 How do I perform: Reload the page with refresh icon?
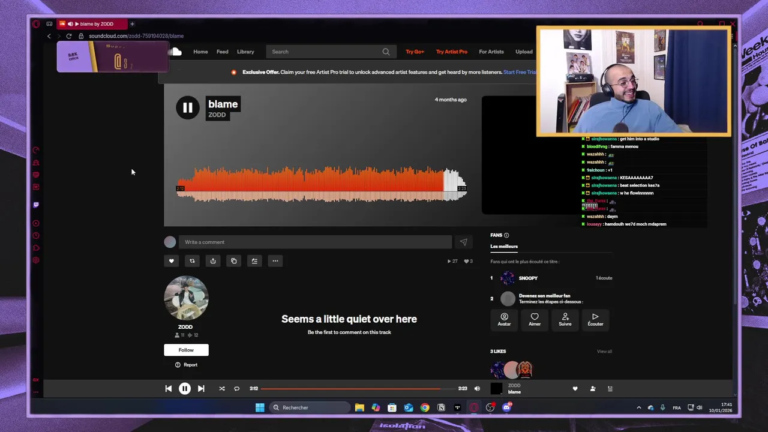coord(69,36)
